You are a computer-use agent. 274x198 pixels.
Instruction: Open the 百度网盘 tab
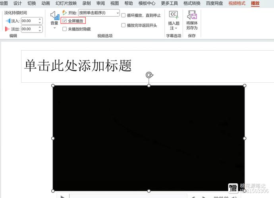(214, 3)
